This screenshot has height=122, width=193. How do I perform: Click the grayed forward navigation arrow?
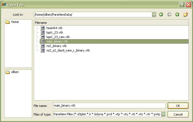click(169, 15)
